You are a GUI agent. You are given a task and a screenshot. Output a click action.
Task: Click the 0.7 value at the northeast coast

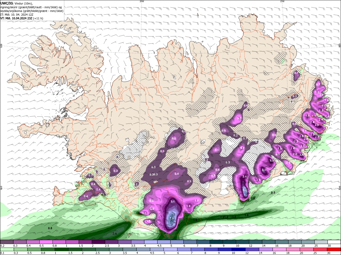[x=318, y=84]
